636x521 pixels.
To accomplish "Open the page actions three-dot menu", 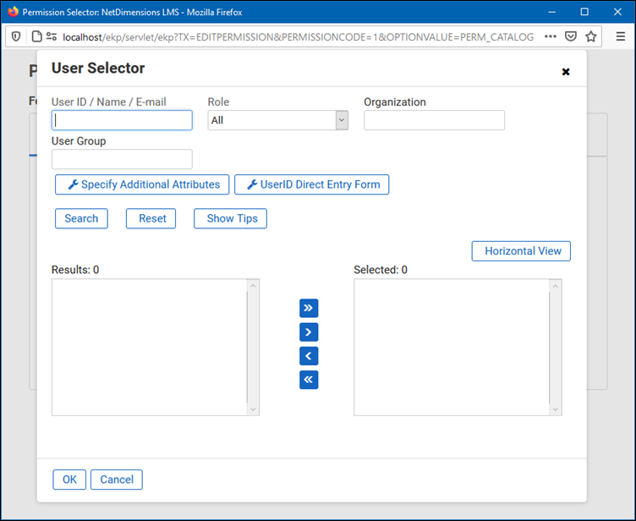I will pyautogui.click(x=551, y=36).
